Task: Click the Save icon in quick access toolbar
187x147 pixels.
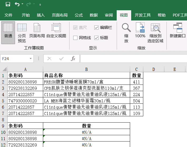Action: [8, 4]
